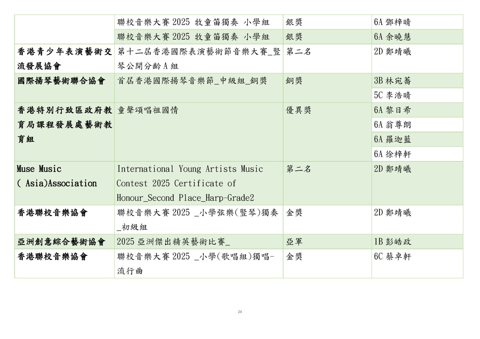Click the page number 24 footer

[240, 312]
